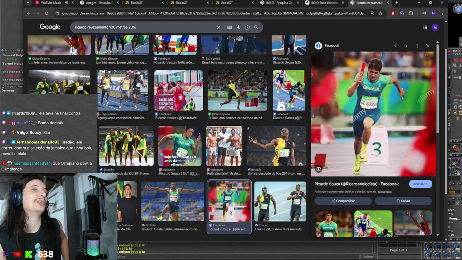Open the Biguá News runners thumbnail
Image resolution: width=462 pixels, height=260 pixels.
(123, 90)
